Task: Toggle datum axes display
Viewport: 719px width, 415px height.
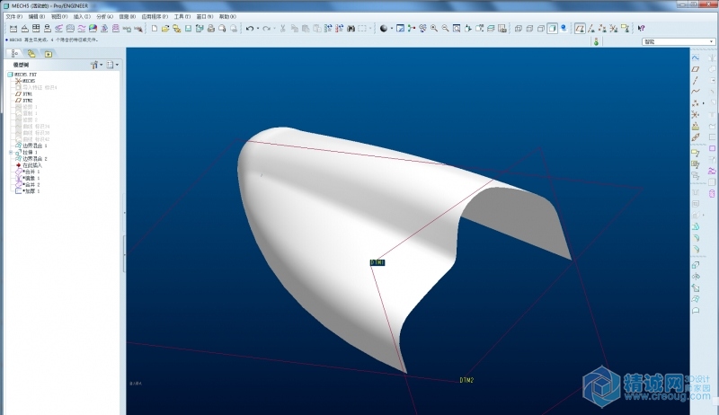Action: (x=591, y=29)
